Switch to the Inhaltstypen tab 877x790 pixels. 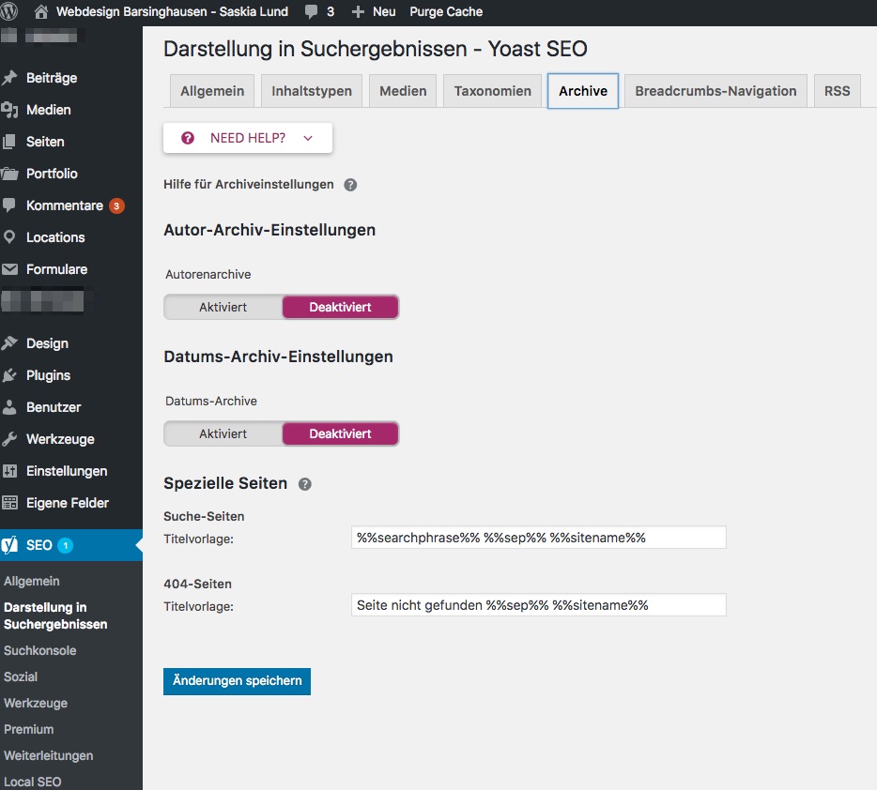pos(312,91)
